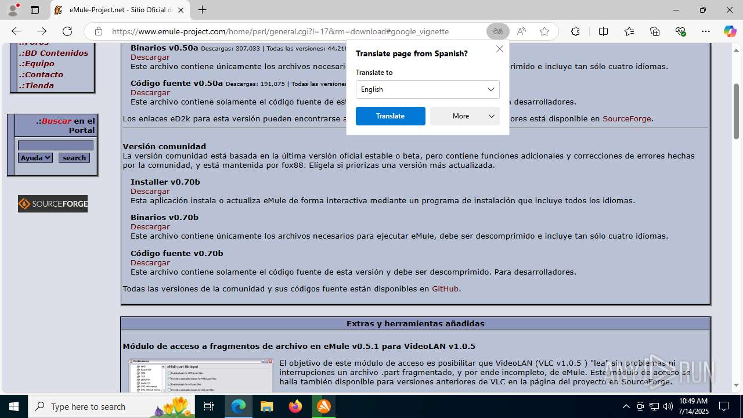Open the browser profile icon
Image resolution: width=743 pixels, height=418 pixels.
pos(13,10)
